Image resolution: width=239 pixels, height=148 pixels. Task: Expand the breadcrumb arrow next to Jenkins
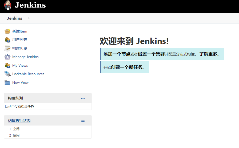(x=29, y=18)
